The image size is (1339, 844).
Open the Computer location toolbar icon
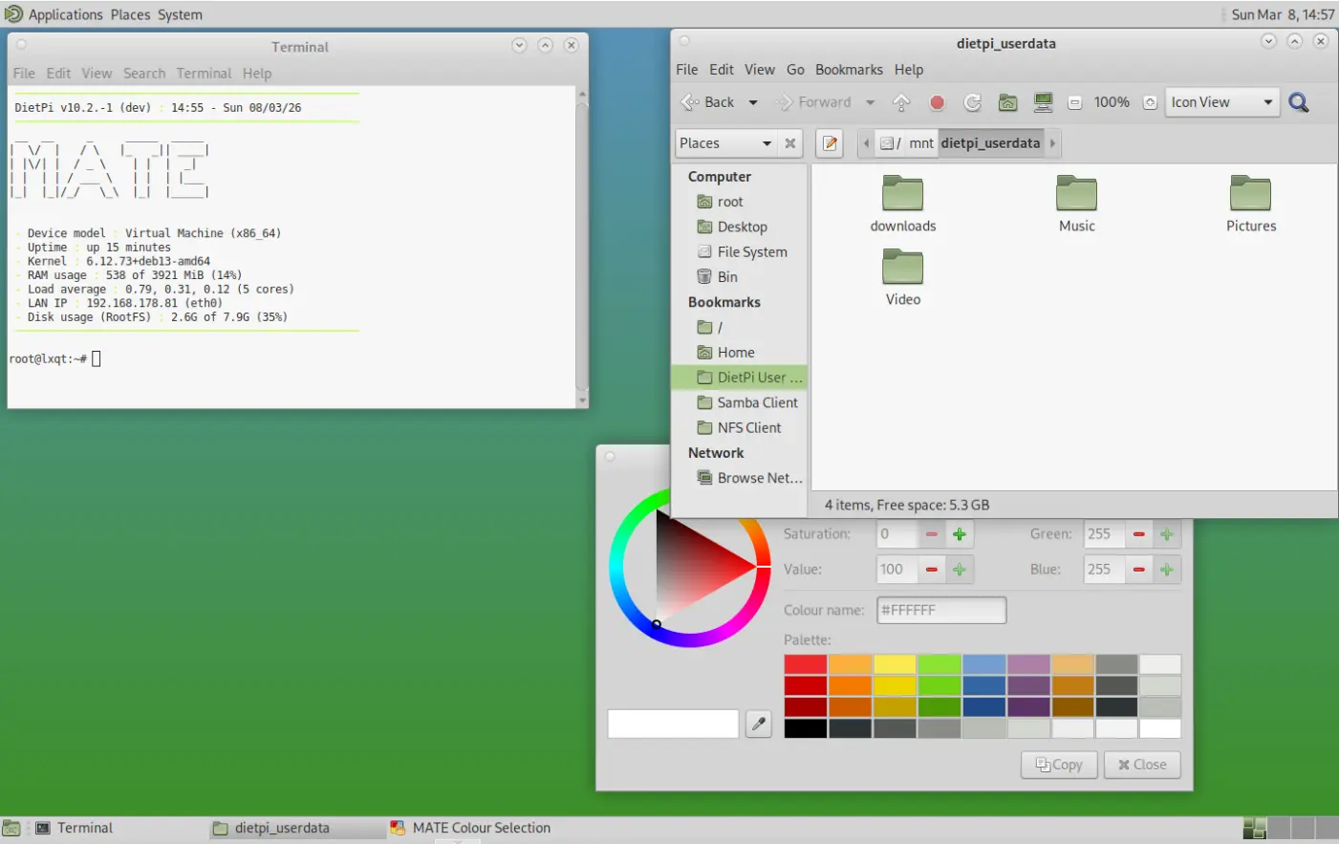tap(1043, 102)
